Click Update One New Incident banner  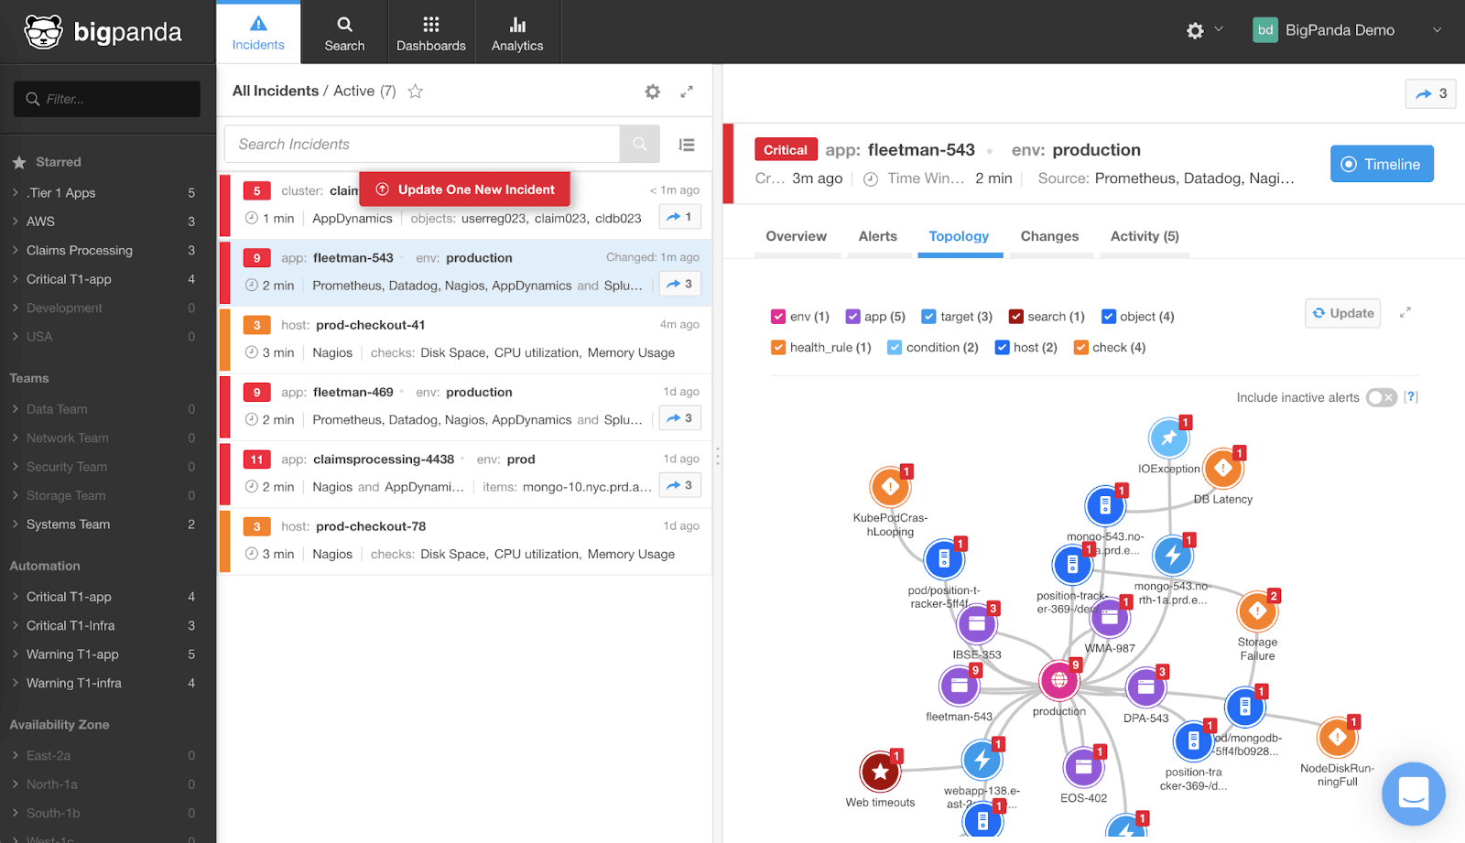(465, 189)
